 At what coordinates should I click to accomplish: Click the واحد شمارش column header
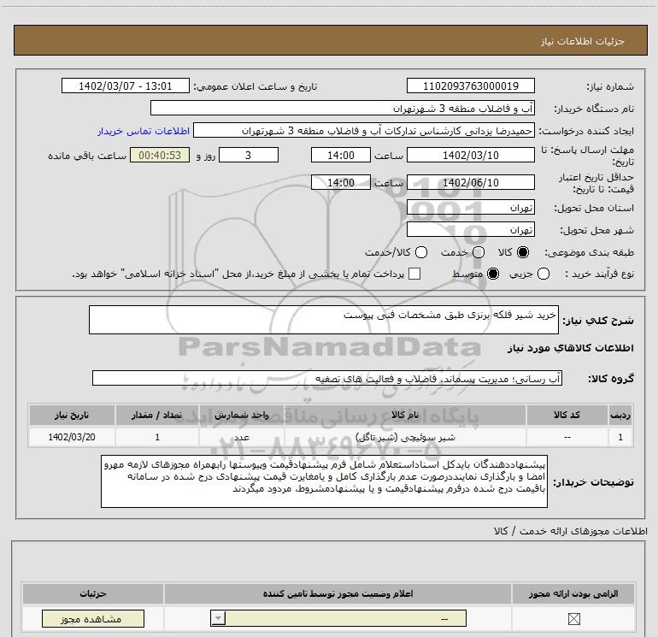tap(241, 415)
